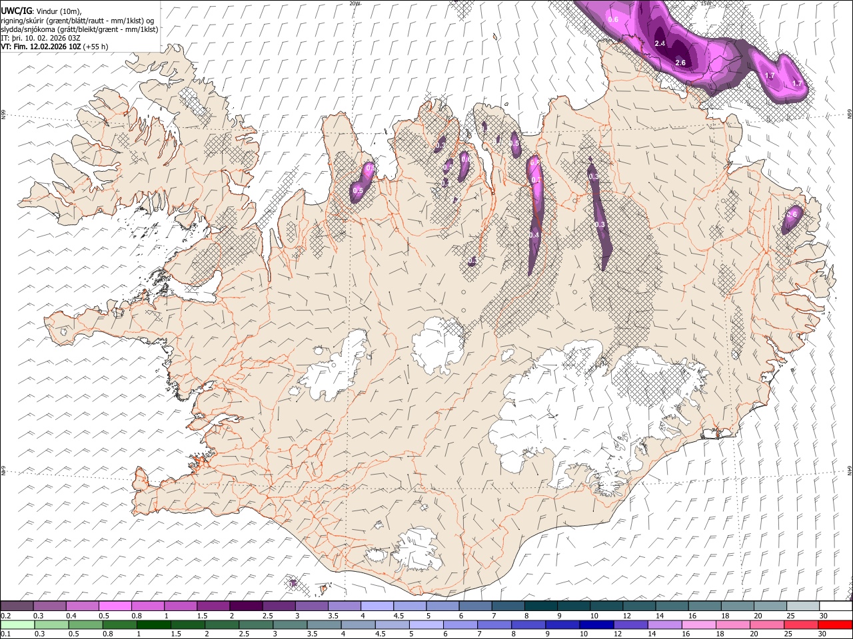Image resolution: width=853 pixels, height=639 pixels.
Task: Click the '0.2' label on the snow scale
Action: point(5,615)
